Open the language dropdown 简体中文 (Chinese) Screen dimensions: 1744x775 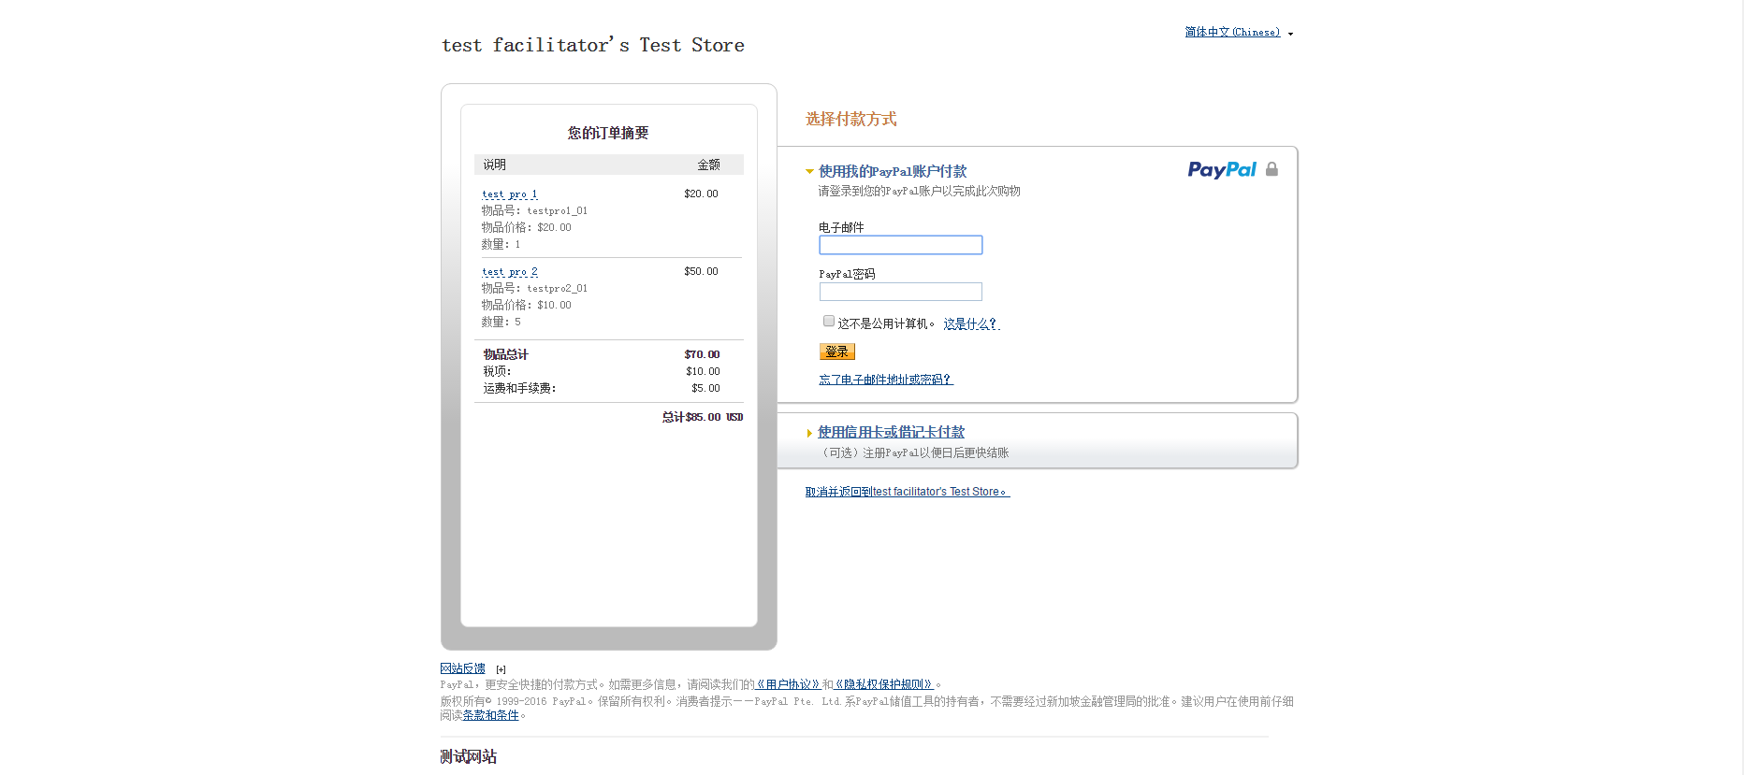click(1232, 32)
